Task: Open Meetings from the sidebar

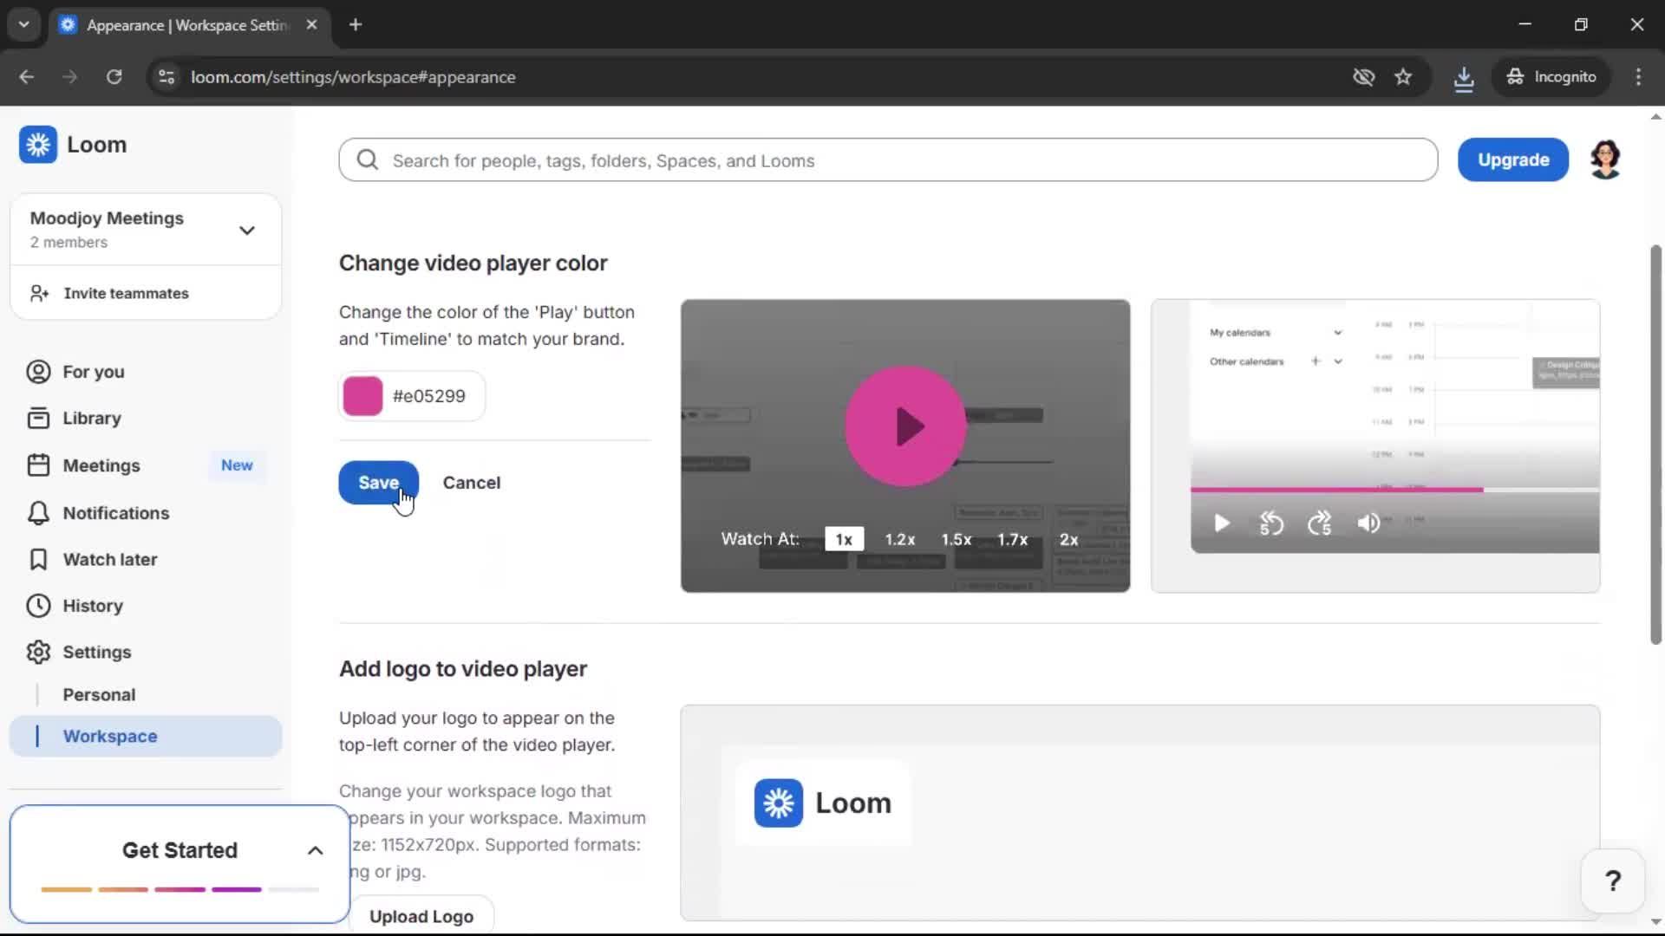Action: [103, 465]
